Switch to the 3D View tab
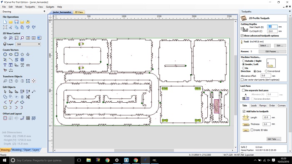Screen dimensions: 292x164 pyautogui.click(x=79, y=12)
